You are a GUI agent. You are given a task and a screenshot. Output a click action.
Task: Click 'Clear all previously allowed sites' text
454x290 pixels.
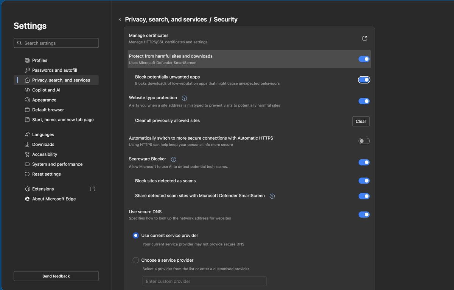click(167, 121)
